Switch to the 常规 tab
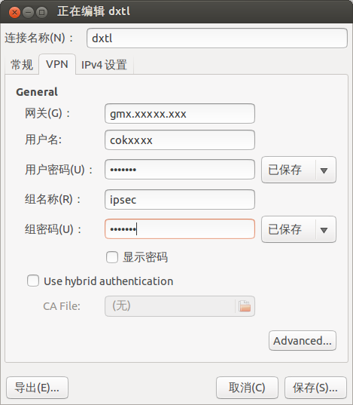The image size is (353, 405). pos(22,65)
